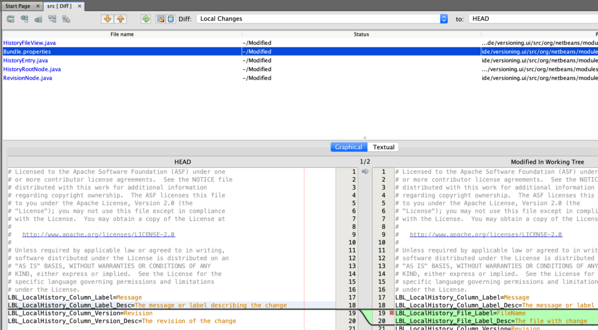This screenshot has width=598, height=330.
Task: Click the split divider handle above the diff panes
Action: click(x=365, y=138)
